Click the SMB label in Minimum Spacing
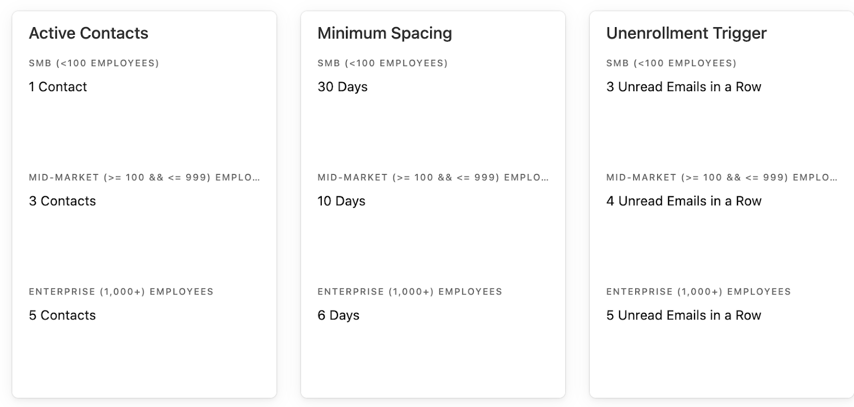 pos(383,63)
